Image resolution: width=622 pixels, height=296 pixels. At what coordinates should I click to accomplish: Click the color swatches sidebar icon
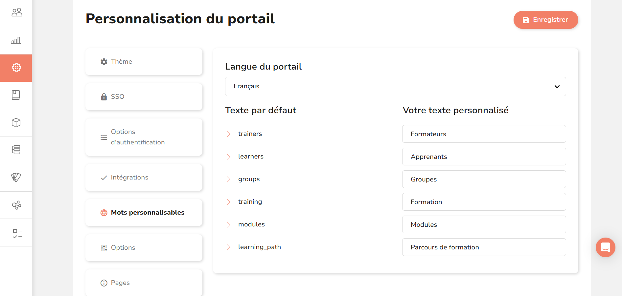click(x=16, y=177)
